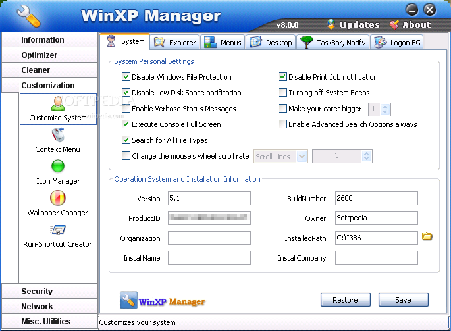Expand the Optimizer section
This screenshot has height=331, width=451.
[49, 55]
